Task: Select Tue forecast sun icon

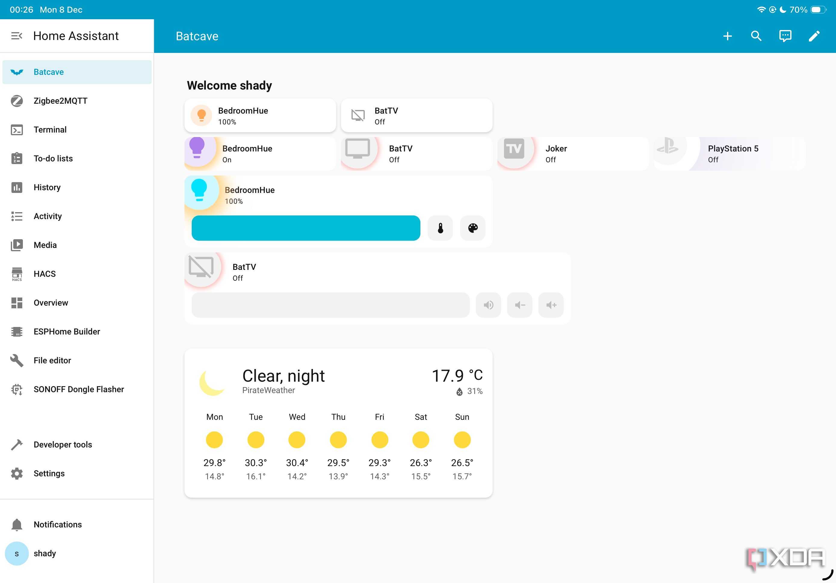Action: pyautogui.click(x=255, y=440)
